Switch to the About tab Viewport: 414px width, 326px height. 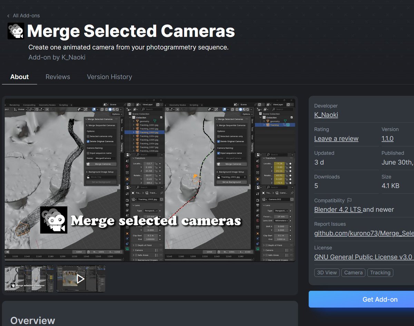click(19, 77)
